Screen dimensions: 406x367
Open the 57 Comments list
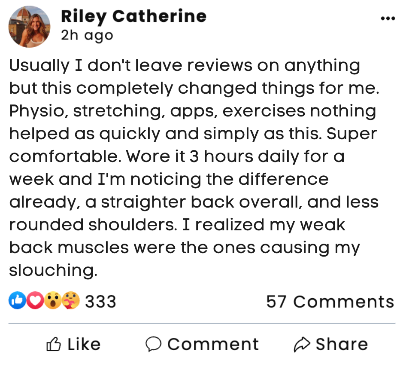(x=330, y=302)
